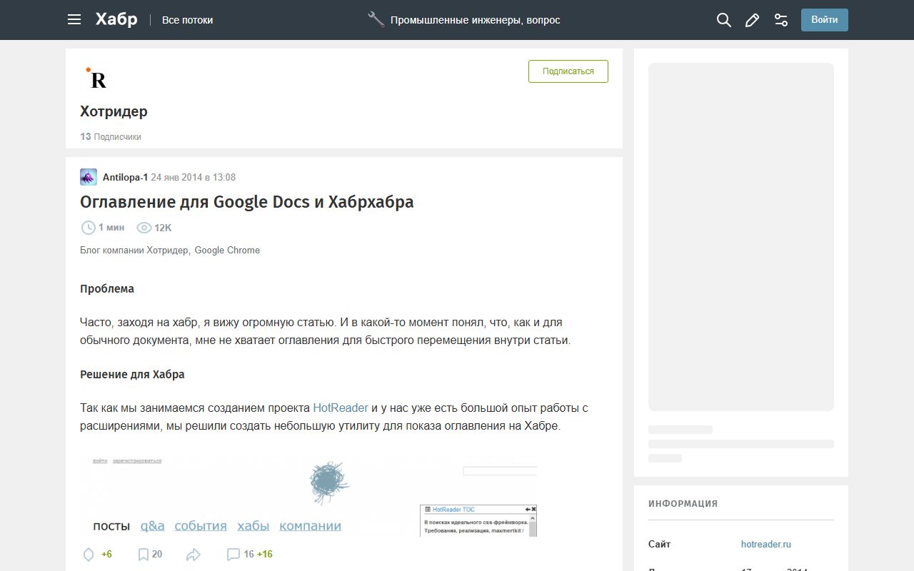Open the page settings sliders icon

[x=781, y=20]
